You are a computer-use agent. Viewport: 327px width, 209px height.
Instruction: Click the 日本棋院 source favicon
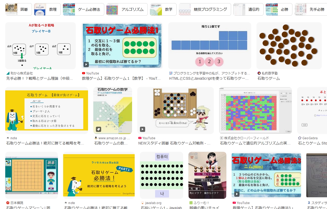click(x=8, y=203)
